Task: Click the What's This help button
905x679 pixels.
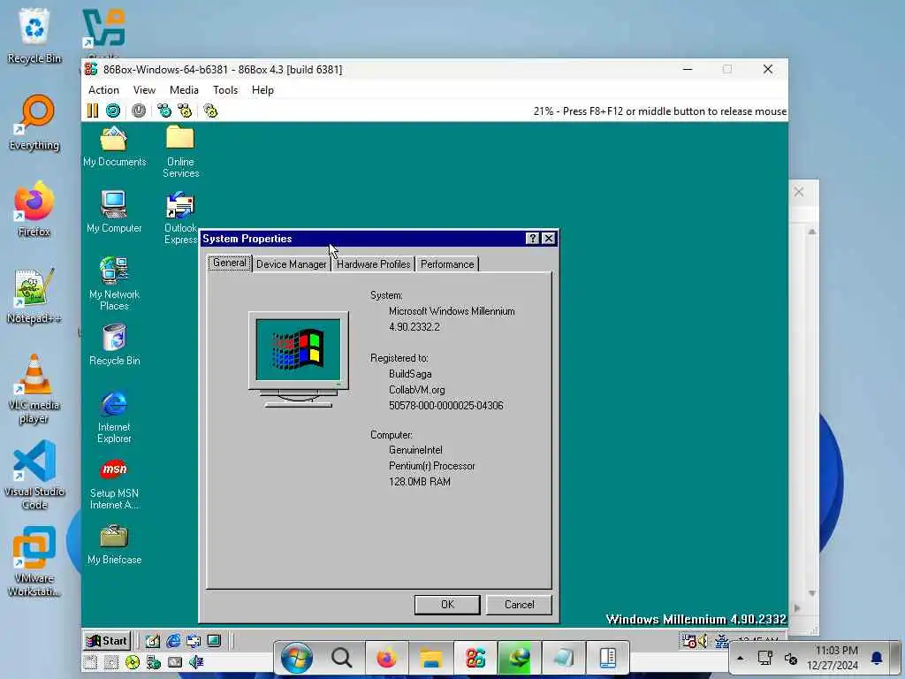Action: [533, 239]
